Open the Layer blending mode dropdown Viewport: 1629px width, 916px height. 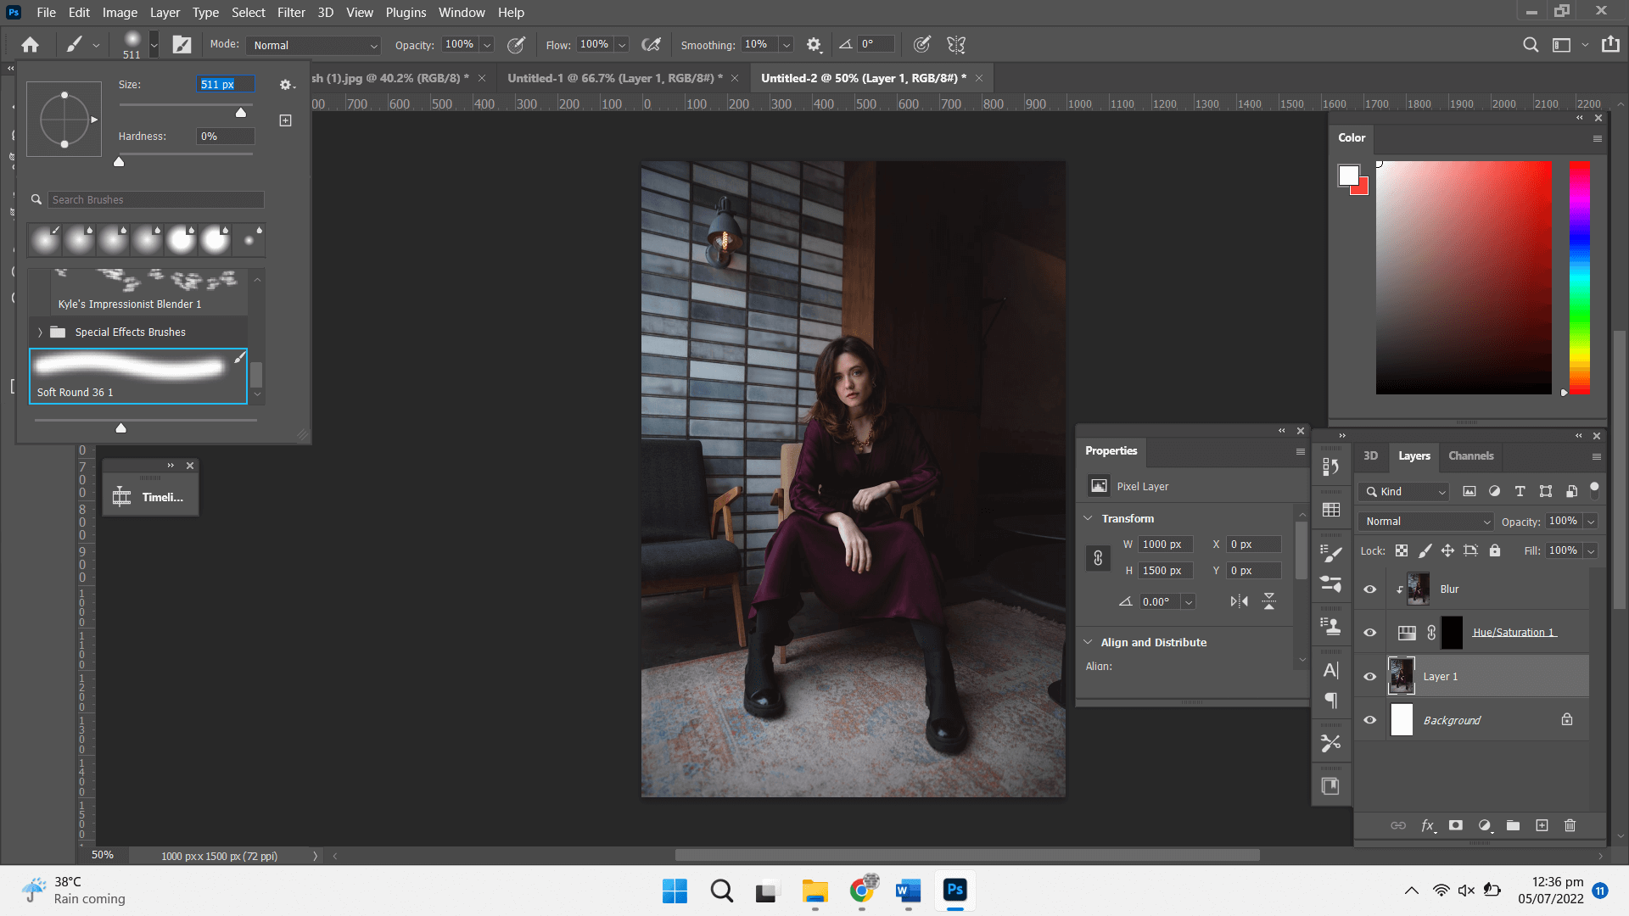point(1425,520)
